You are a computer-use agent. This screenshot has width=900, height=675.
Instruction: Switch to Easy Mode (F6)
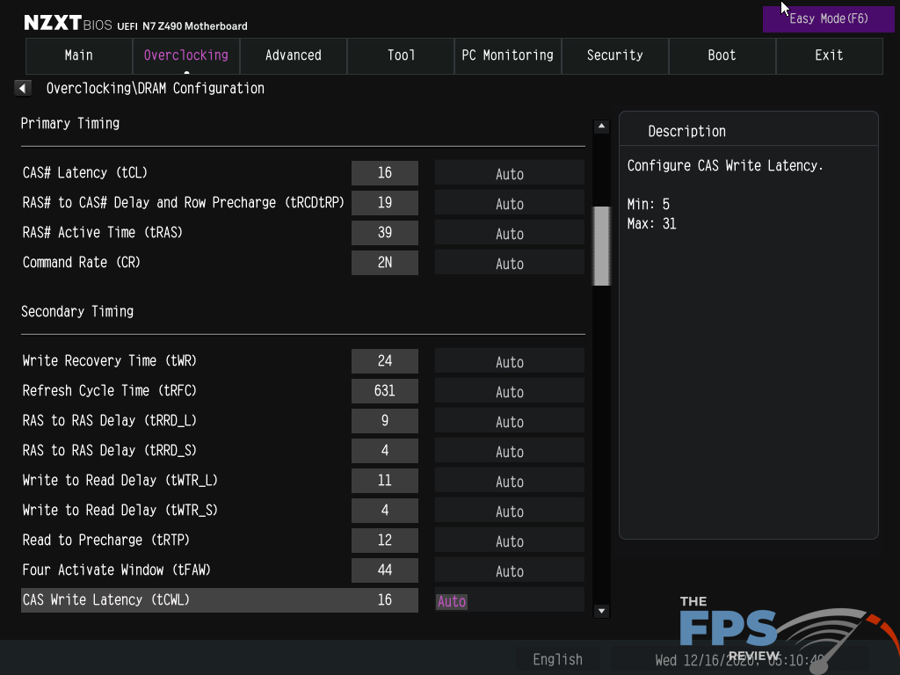point(829,18)
